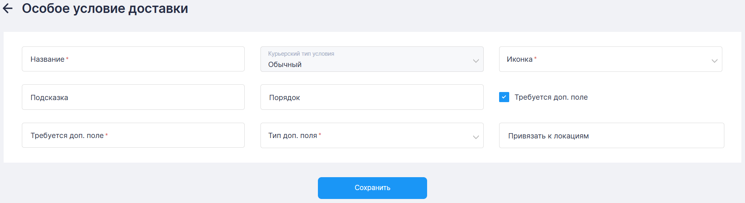Expand the Тип доп. поля dropdown
745x203 pixels.
click(x=372, y=136)
